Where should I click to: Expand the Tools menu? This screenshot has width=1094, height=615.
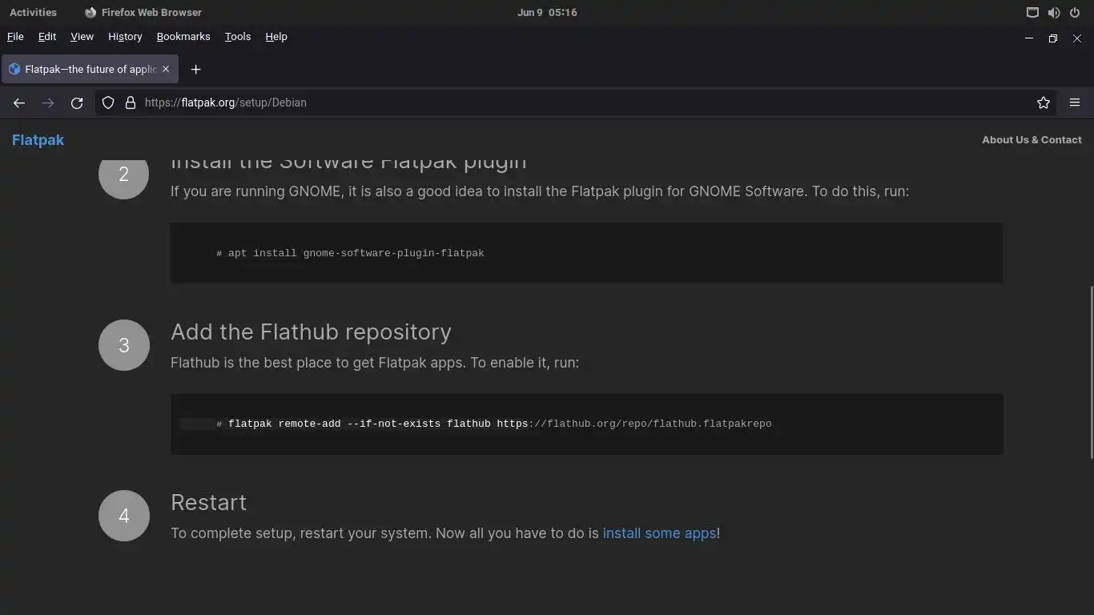click(x=238, y=37)
